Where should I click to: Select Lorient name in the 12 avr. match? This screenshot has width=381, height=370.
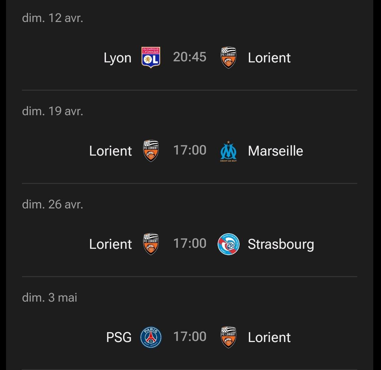pos(269,58)
